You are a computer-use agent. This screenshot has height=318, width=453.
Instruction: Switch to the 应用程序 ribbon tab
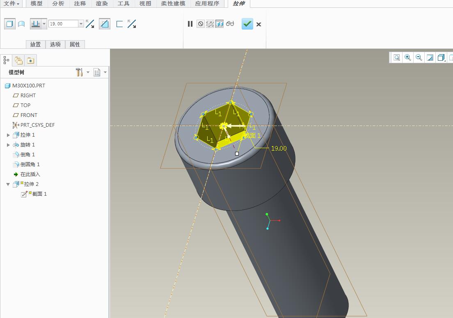(x=207, y=3)
